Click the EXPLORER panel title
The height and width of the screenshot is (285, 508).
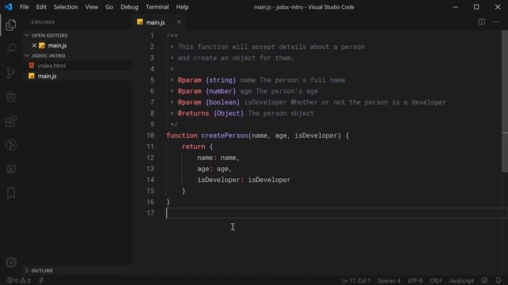(x=43, y=22)
